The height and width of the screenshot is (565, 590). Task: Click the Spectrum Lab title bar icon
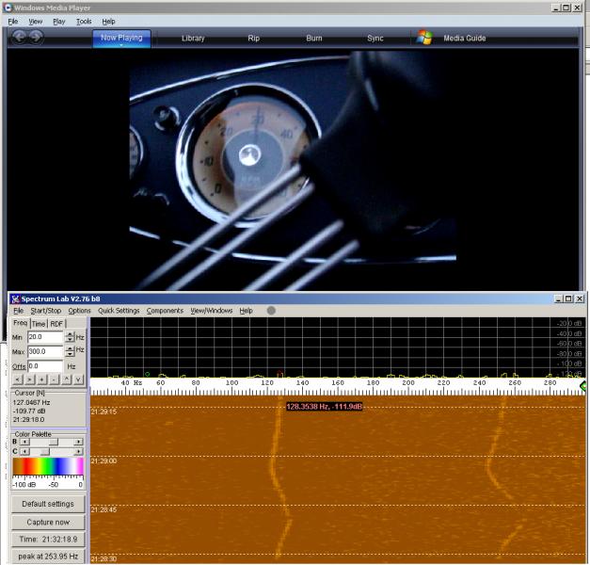(x=15, y=299)
